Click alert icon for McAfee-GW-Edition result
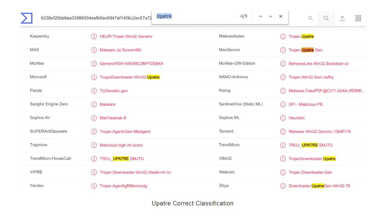The height and width of the screenshot is (217, 388). coord(283,64)
